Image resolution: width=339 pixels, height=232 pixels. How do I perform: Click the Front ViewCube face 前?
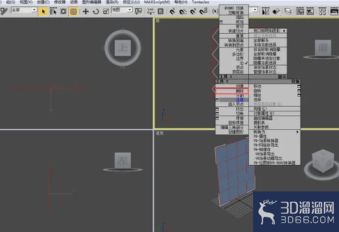click(323, 48)
